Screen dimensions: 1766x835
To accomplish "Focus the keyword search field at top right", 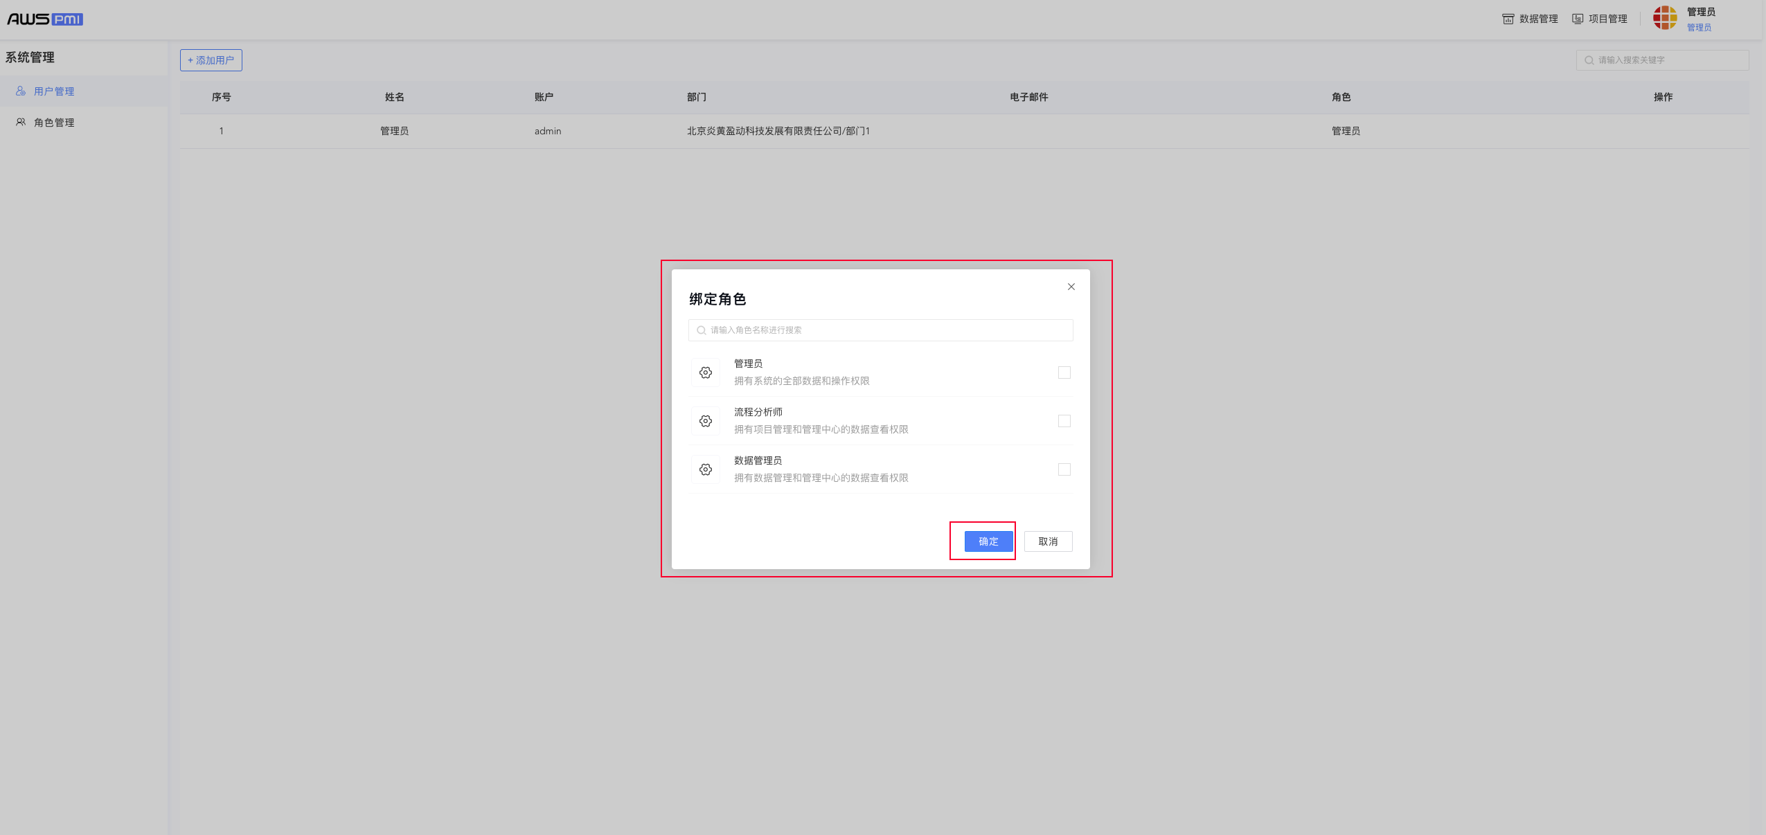I will coord(1662,60).
